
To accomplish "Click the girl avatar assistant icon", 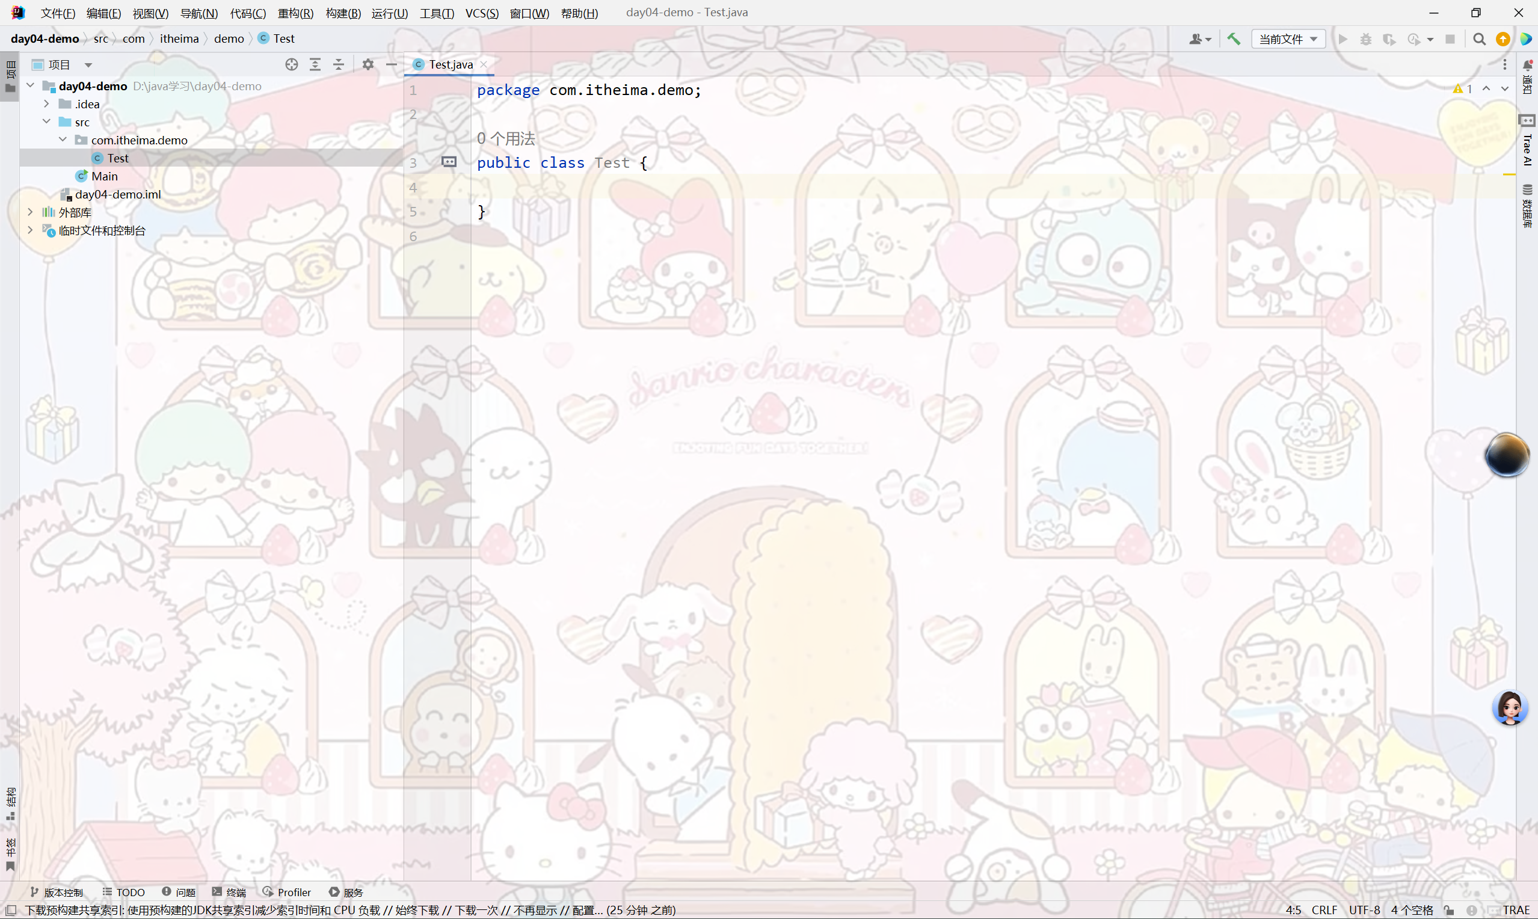I will [x=1510, y=707].
